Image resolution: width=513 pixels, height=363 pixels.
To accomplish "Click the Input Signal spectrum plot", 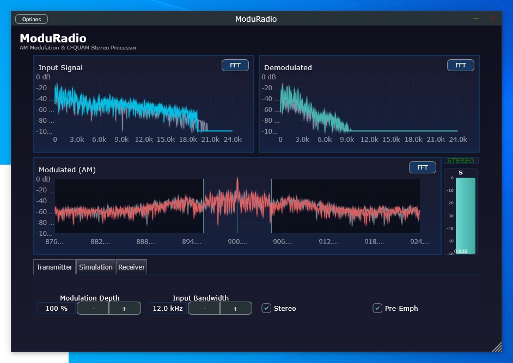I will coord(144,104).
